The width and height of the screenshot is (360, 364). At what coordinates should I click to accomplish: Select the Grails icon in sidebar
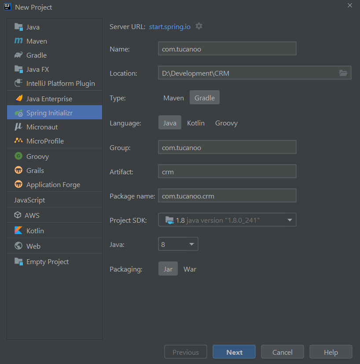pyautogui.click(x=18, y=170)
